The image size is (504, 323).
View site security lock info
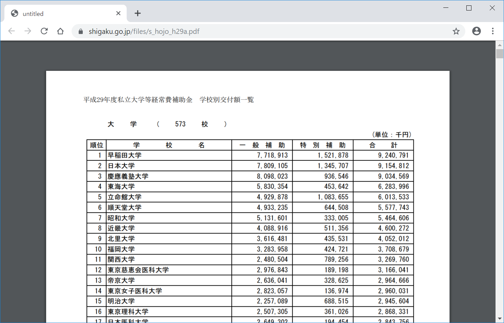coord(80,32)
